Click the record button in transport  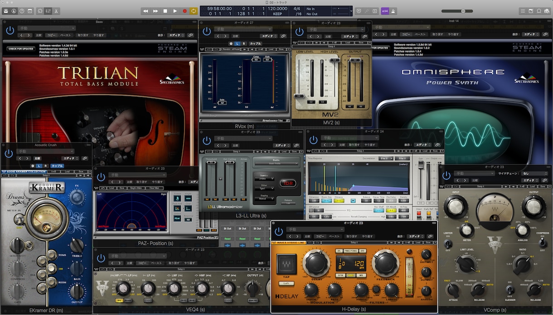pos(184,11)
